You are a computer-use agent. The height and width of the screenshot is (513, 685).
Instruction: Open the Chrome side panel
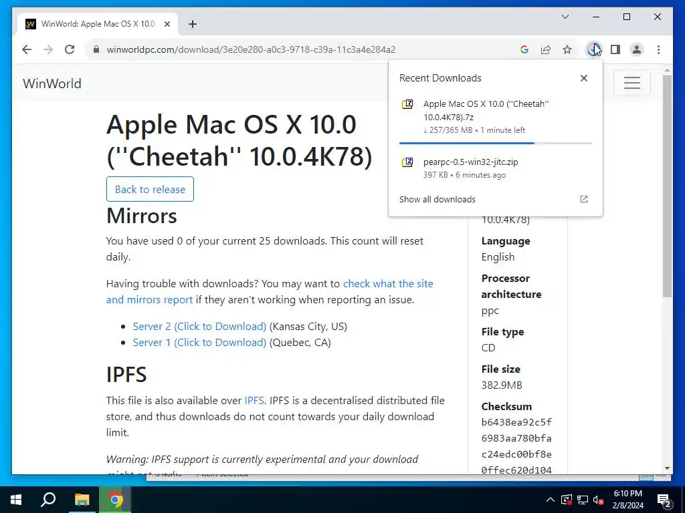pos(615,49)
